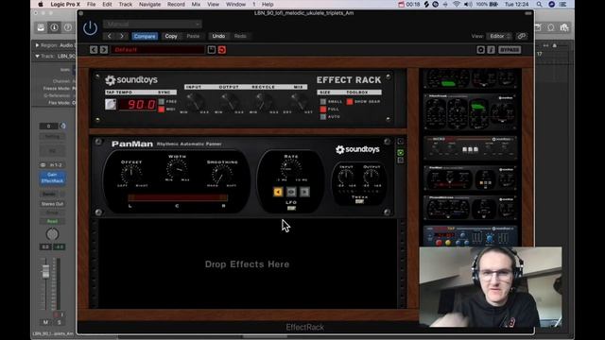
Task: Select the yellow LFO left shape button
Action: click(278, 192)
